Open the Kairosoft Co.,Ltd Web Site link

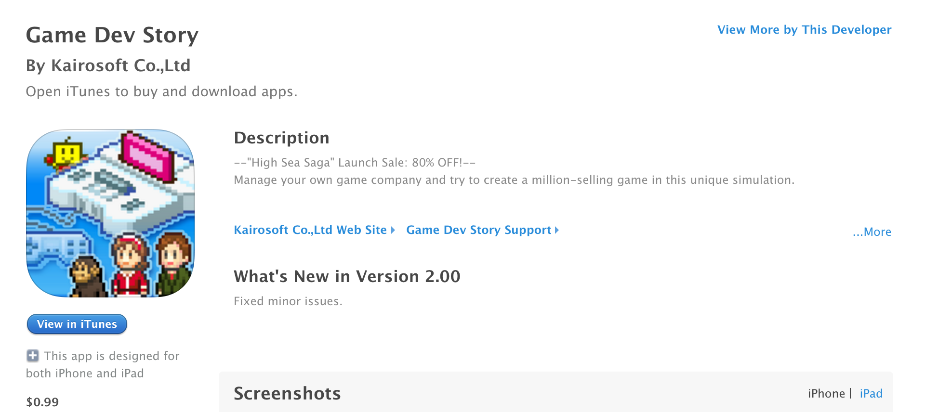(310, 230)
